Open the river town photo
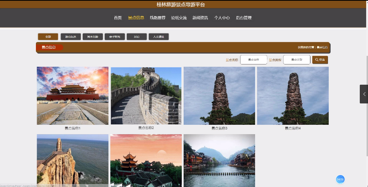The image size is (368, 187). [x=219, y=160]
